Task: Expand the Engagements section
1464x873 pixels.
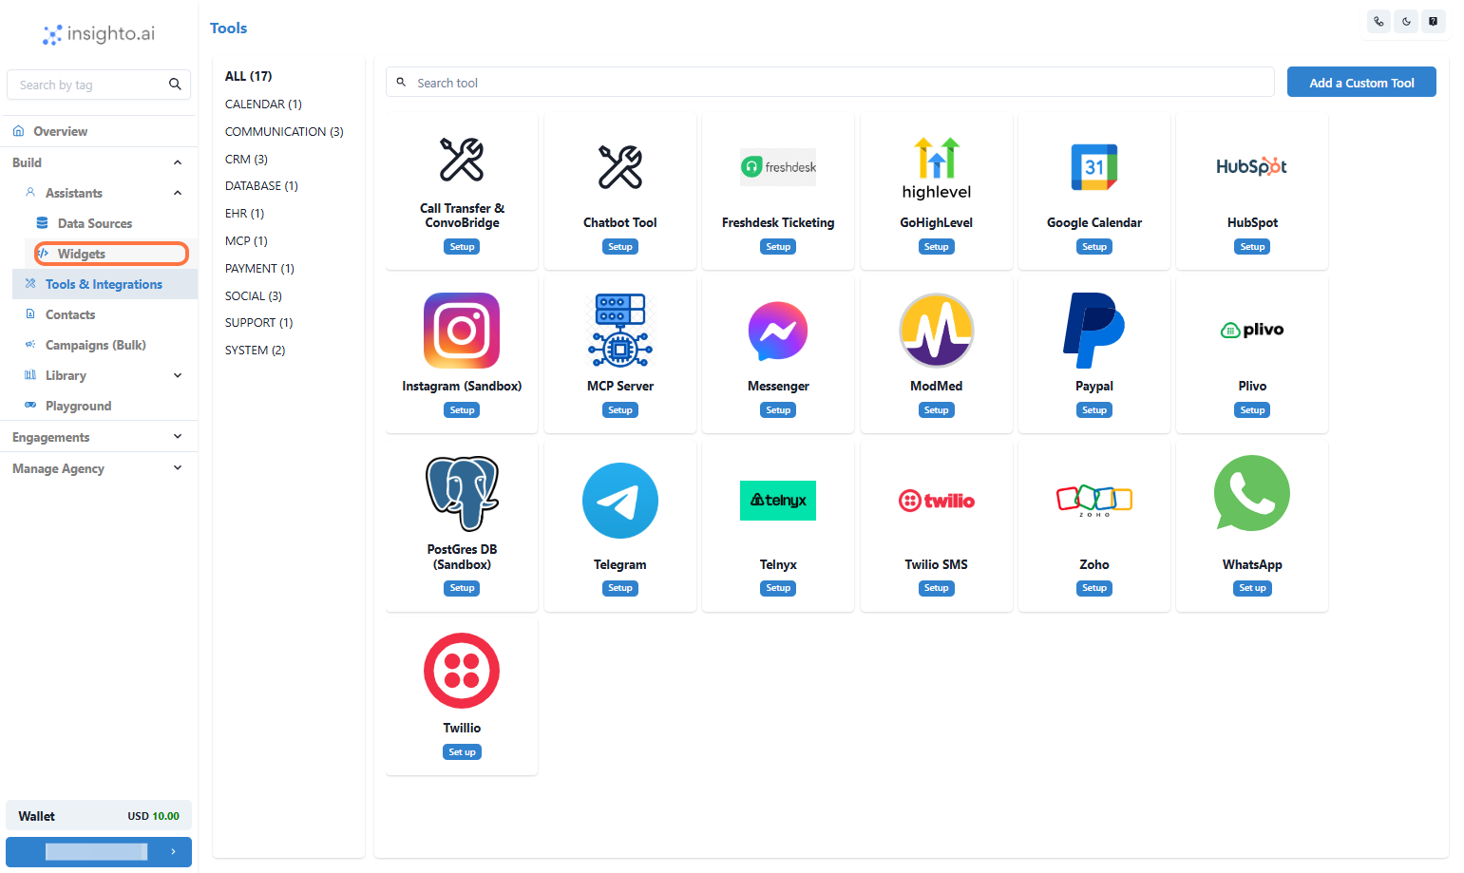Action: pos(177,436)
